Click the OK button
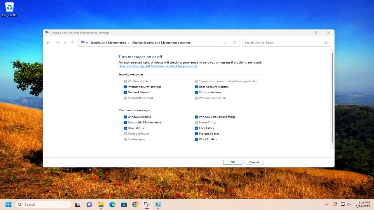 (233, 162)
